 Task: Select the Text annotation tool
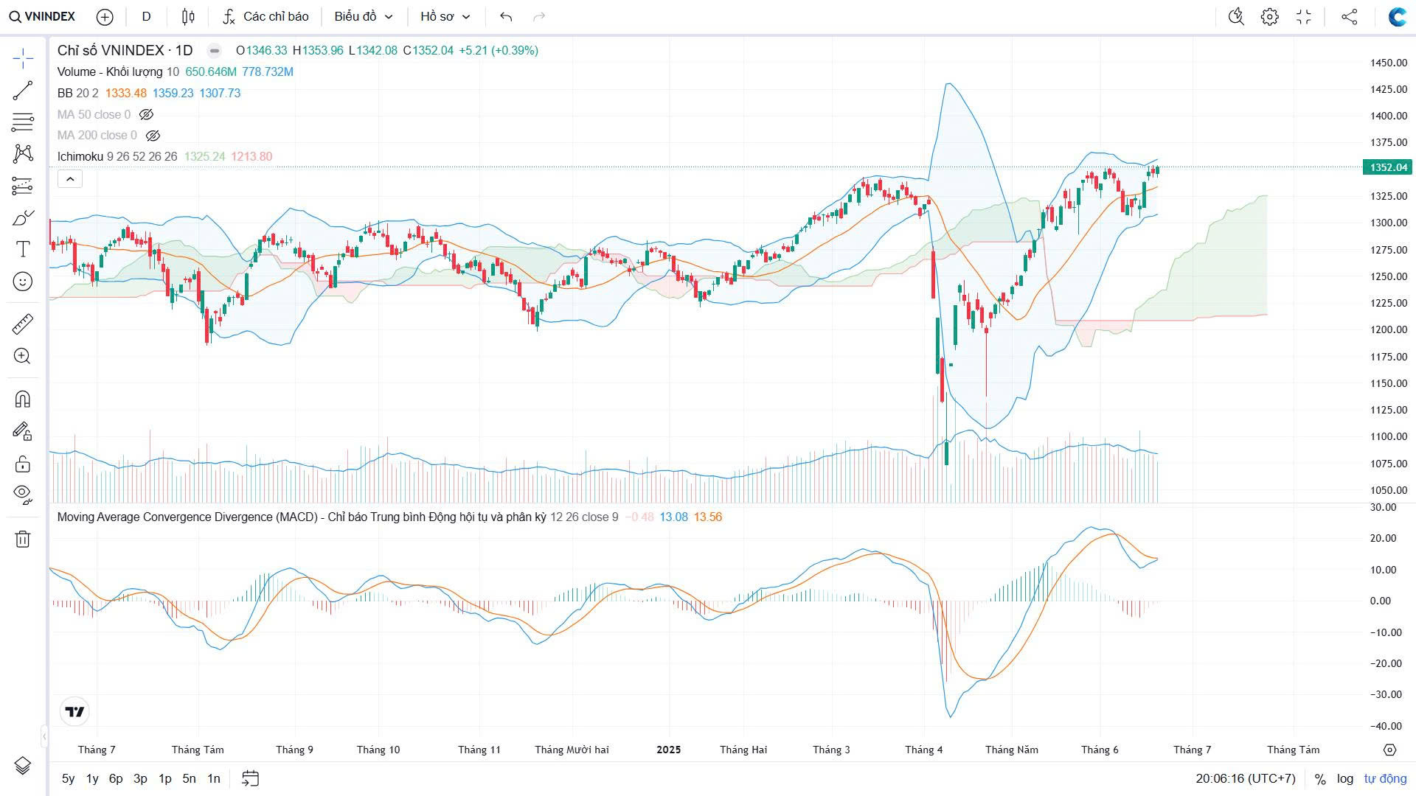pyautogui.click(x=23, y=249)
